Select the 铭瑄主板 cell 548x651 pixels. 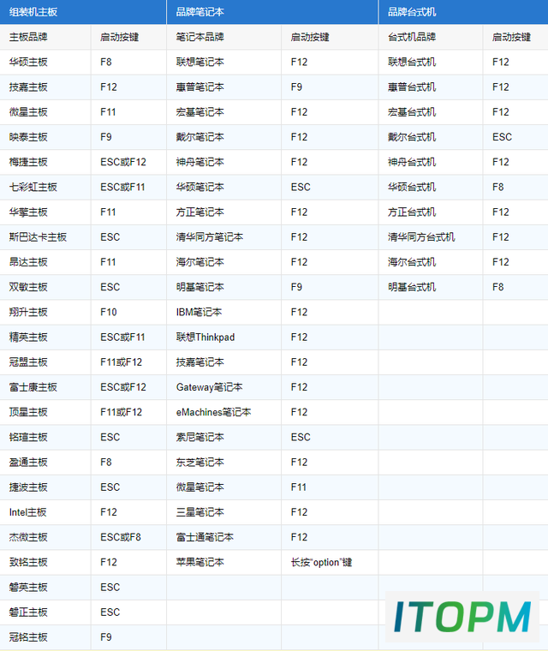[x=45, y=437]
